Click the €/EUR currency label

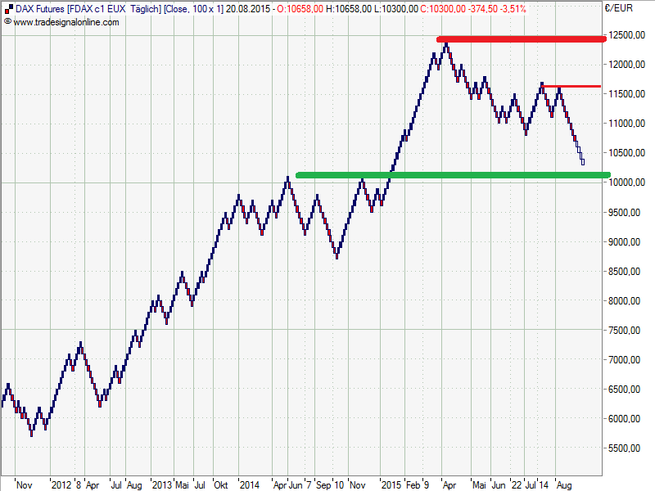619,8
